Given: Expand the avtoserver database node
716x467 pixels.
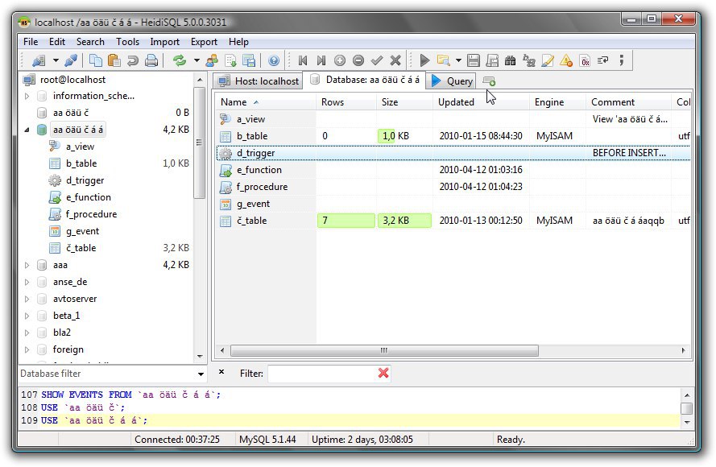Looking at the screenshot, I should (x=27, y=299).
